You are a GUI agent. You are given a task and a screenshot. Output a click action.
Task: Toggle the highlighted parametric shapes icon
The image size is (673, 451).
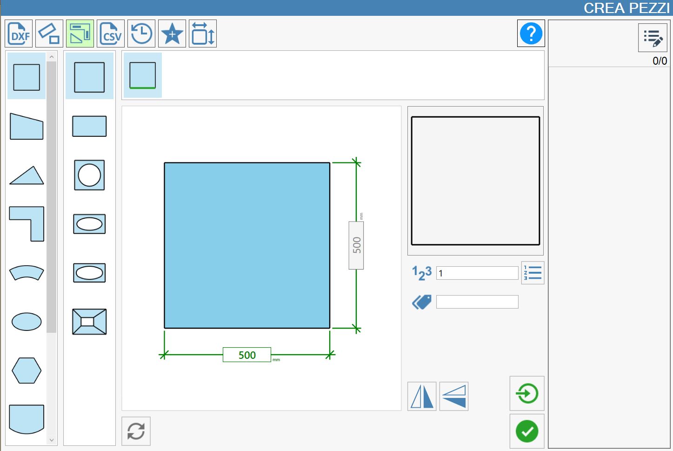point(80,34)
